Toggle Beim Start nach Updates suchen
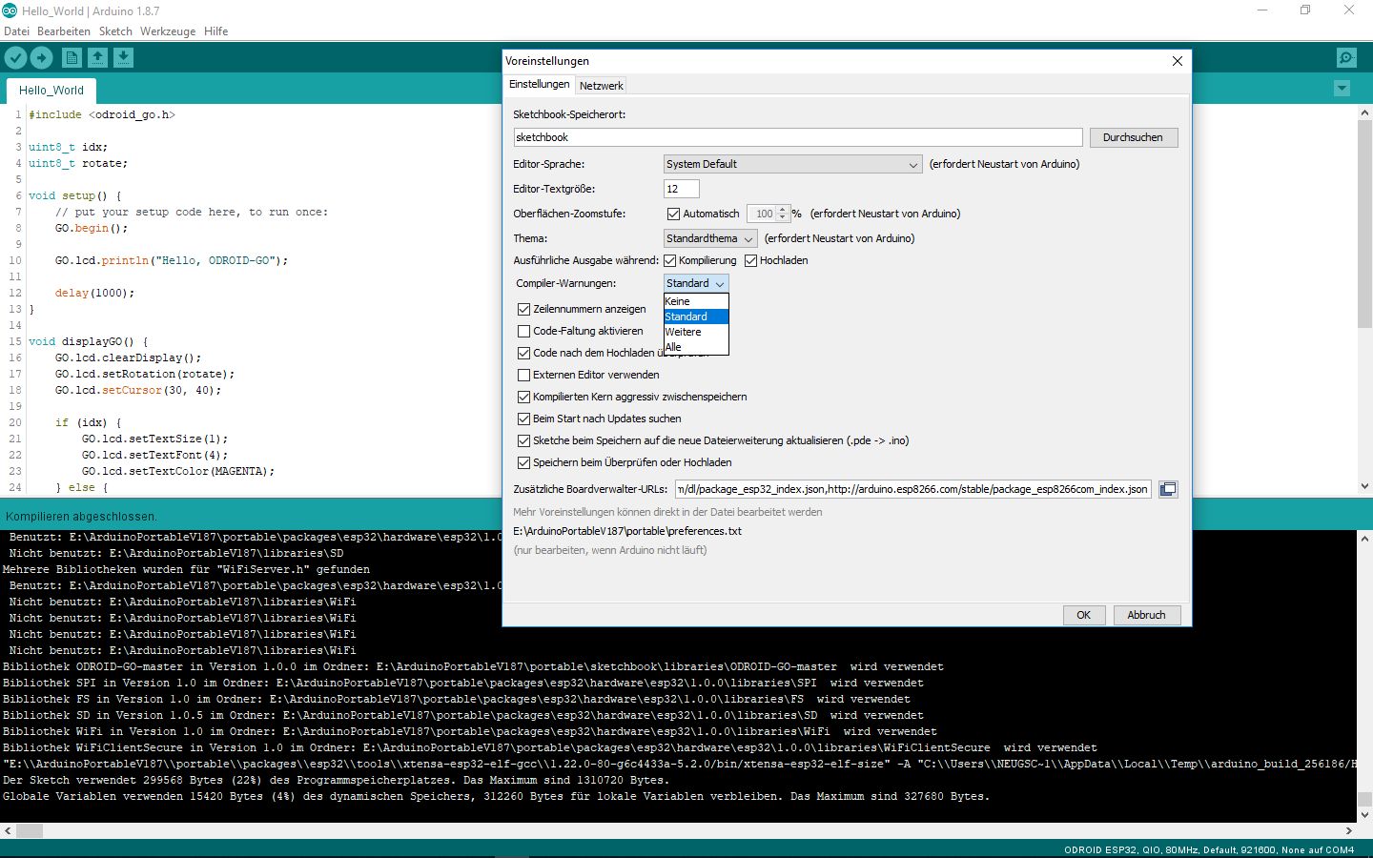The image size is (1373, 858). [x=523, y=419]
